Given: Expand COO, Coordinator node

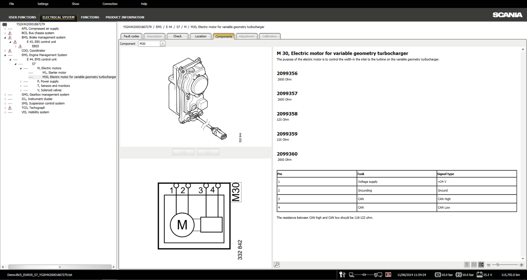Looking at the screenshot, I should tap(5, 51).
